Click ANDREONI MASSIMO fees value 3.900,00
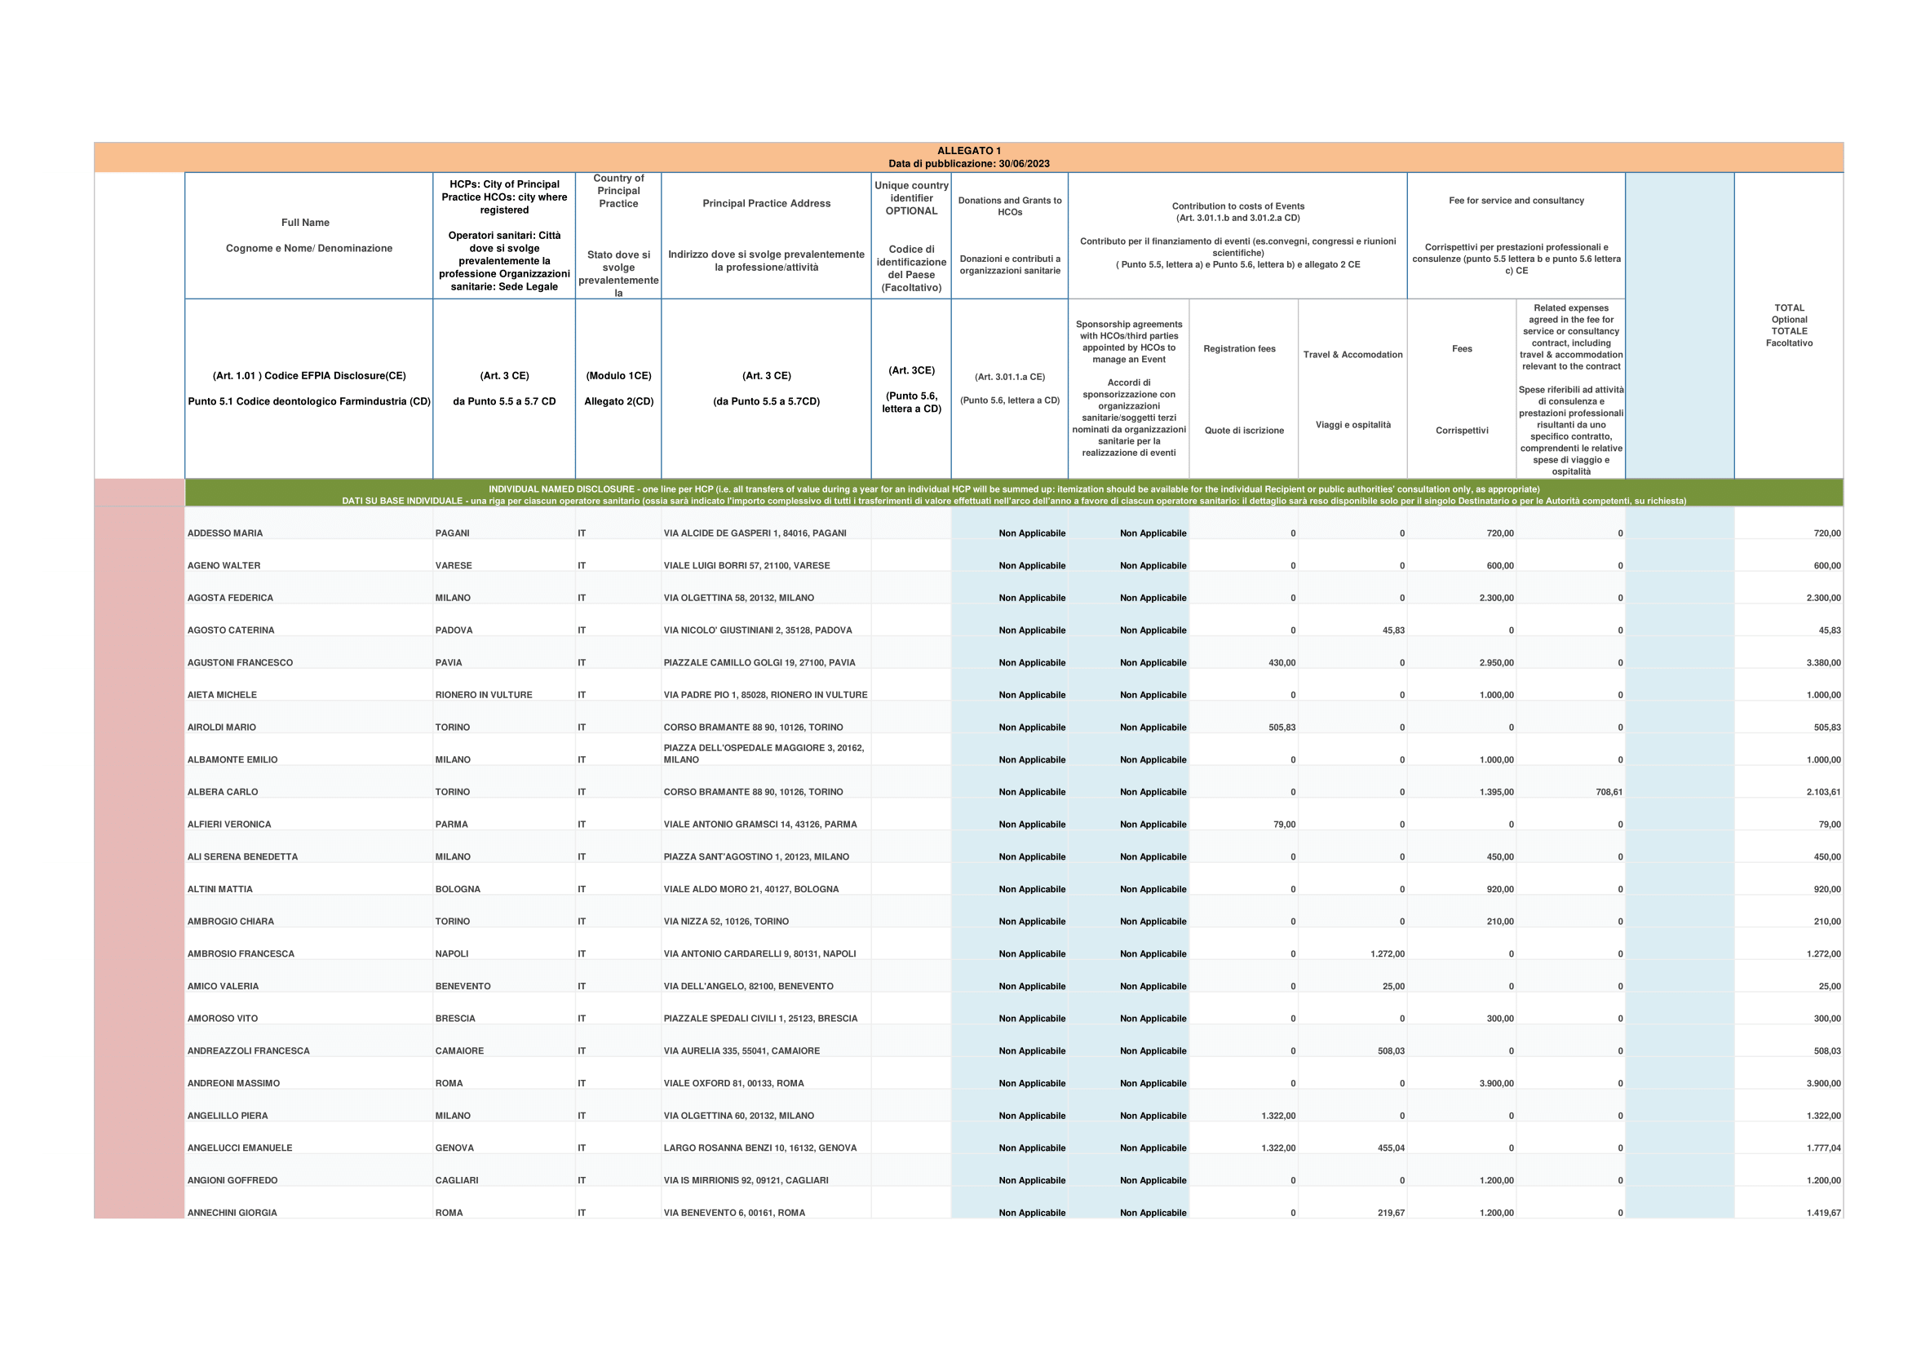 click(1497, 1084)
